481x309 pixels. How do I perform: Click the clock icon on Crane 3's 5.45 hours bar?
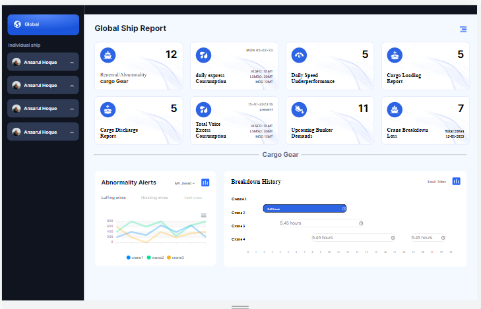pos(361,223)
